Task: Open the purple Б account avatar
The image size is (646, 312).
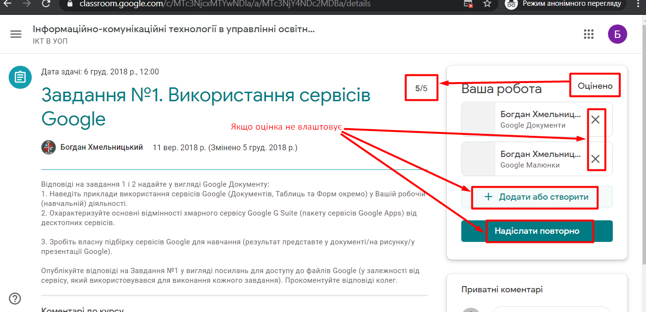Action: [x=618, y=34]
